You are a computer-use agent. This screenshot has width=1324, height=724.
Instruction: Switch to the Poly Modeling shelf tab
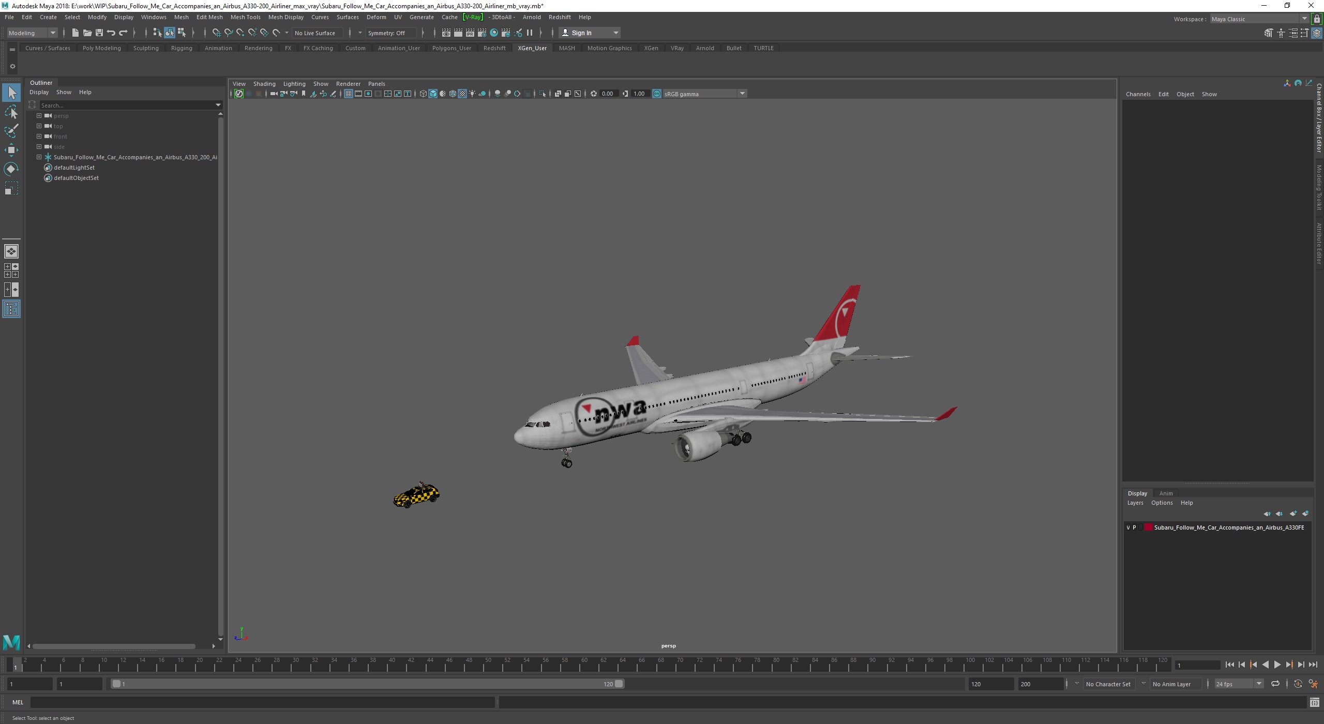point(101,48)
